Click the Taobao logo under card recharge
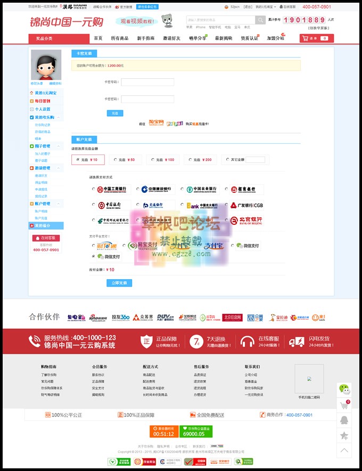This screenshot has height=471, width=362. [x=156, y=123]
